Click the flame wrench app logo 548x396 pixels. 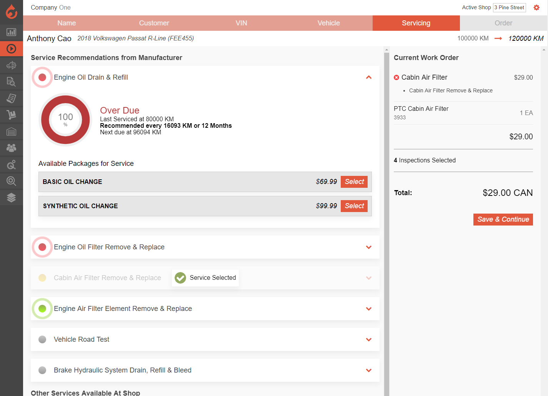(12, 12)
